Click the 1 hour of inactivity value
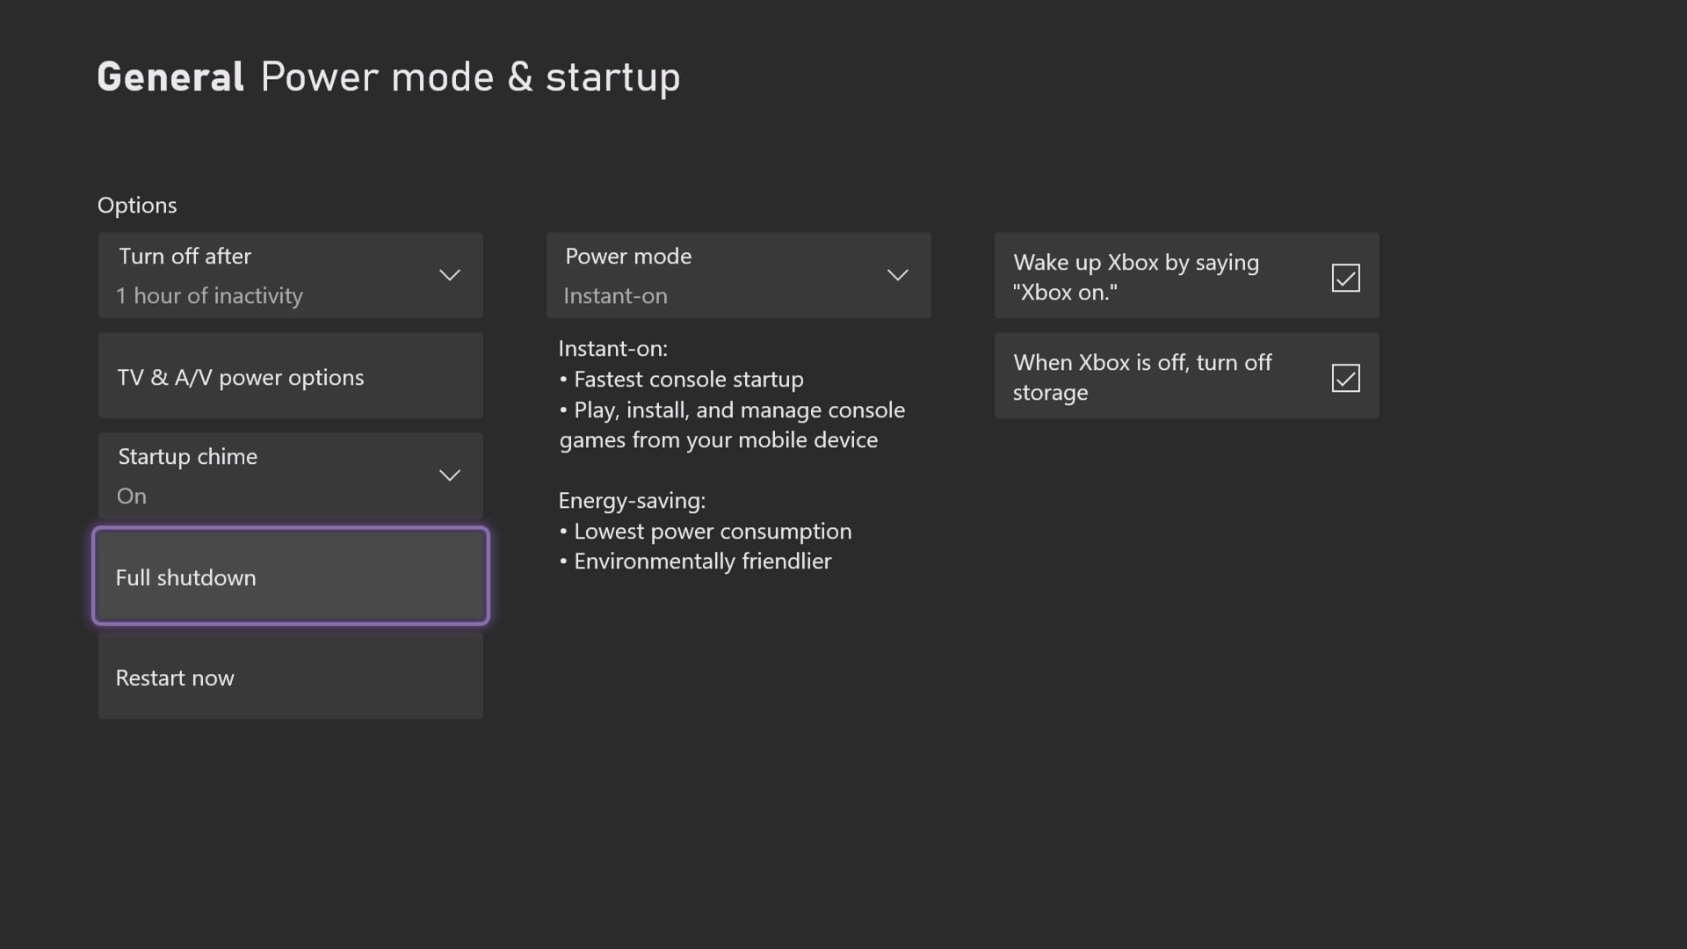The height and width of the screenshot is (949, 1687). click(209, 295)
